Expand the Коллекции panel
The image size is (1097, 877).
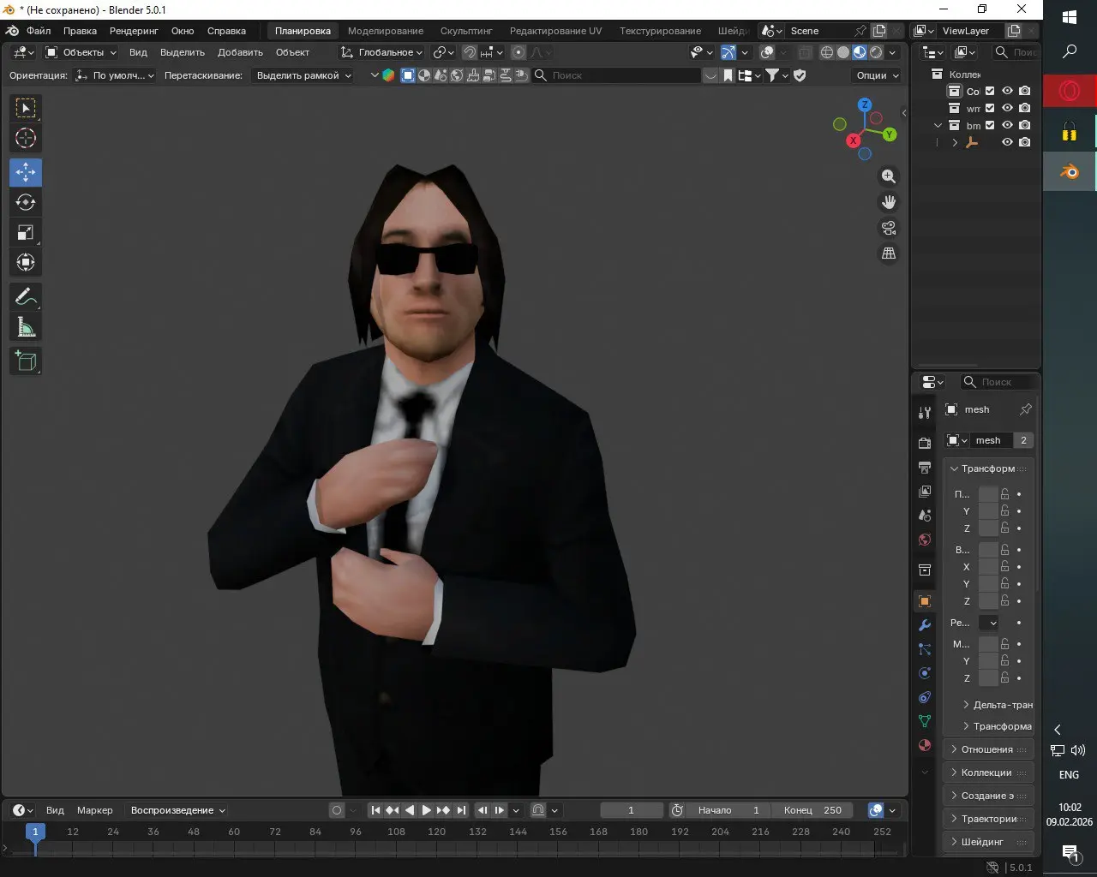(x=987, y=773)
